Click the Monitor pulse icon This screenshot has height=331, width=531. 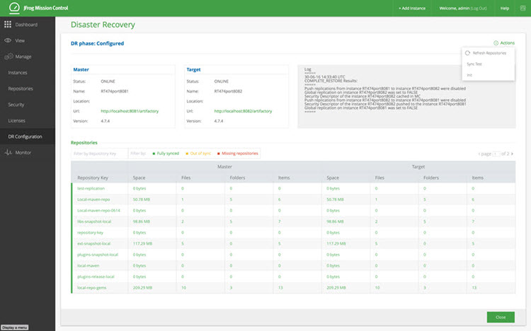(x=8, y=153)
